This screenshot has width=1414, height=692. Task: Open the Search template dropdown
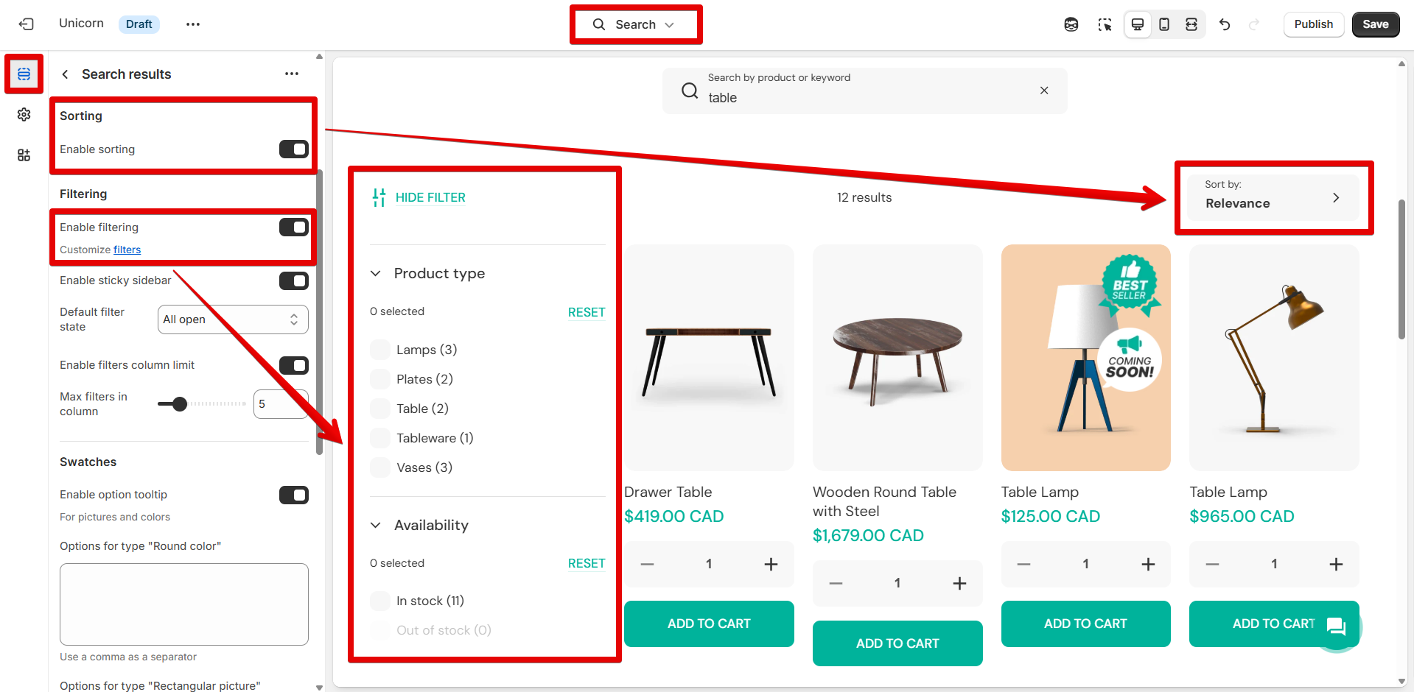pos(635,24)
